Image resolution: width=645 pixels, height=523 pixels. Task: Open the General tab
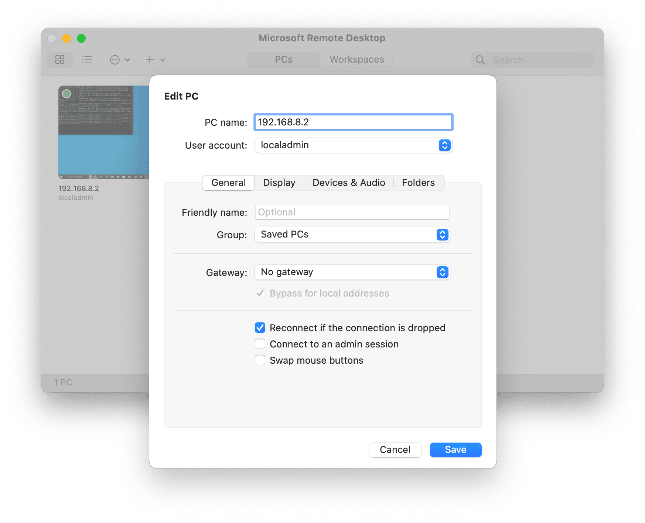pos(229,183)
